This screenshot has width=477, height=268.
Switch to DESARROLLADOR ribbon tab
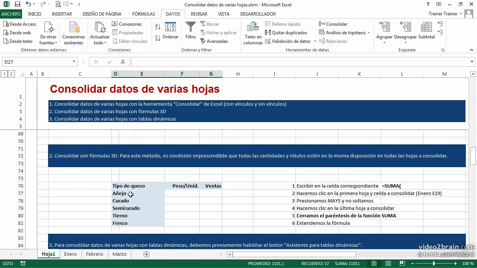pos(258,14)
